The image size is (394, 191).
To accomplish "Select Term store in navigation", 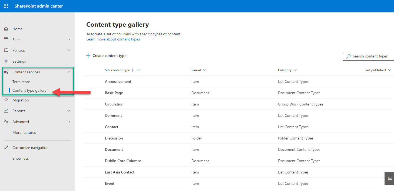I will pos(21,82).
